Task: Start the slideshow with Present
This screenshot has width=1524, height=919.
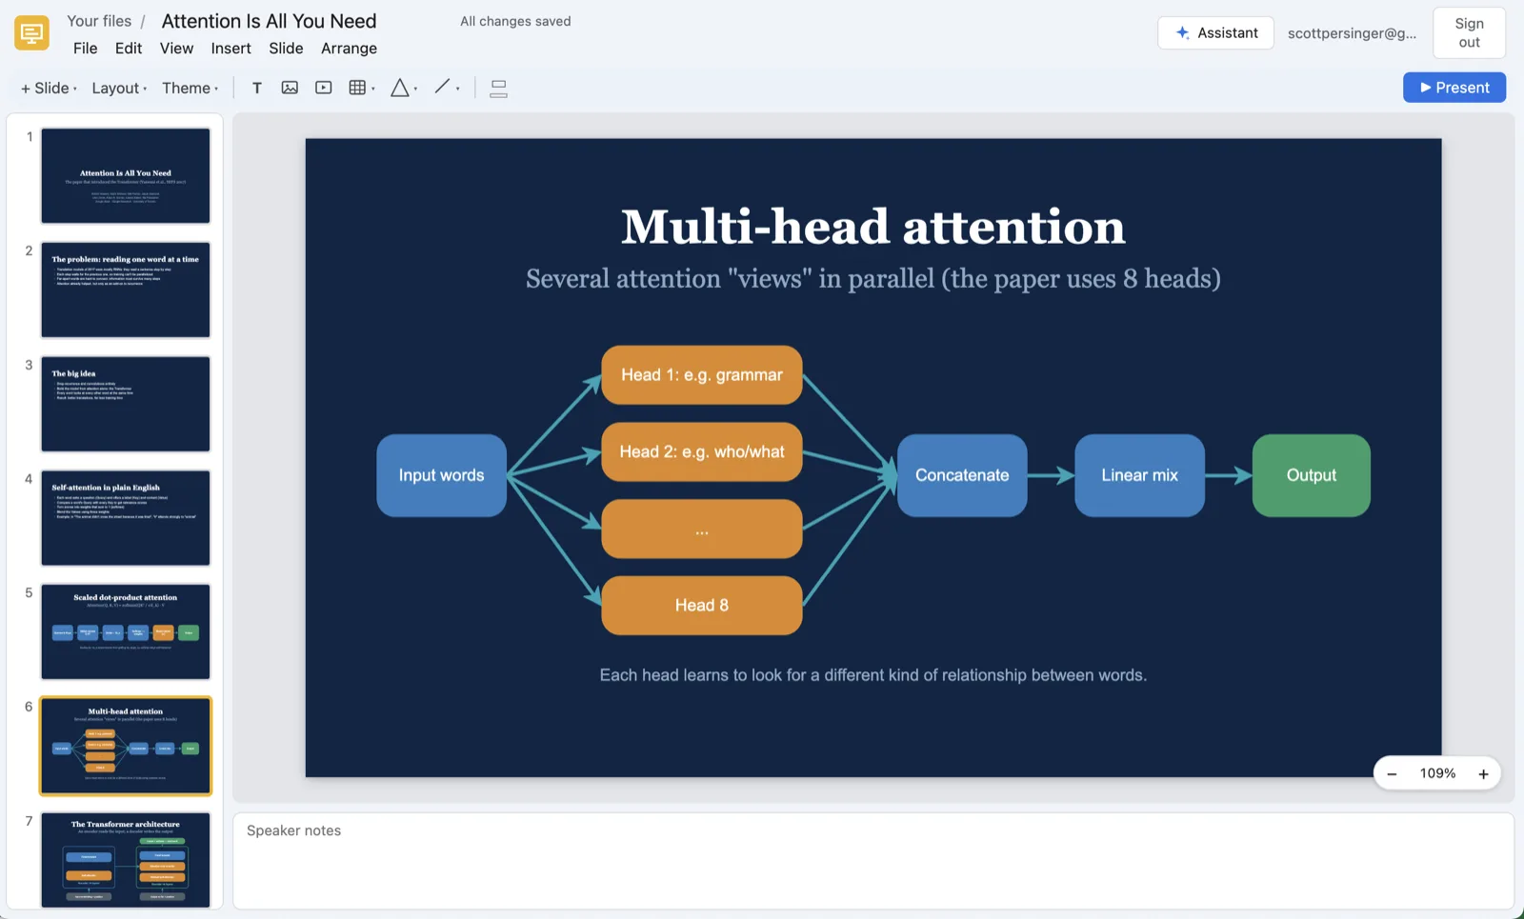Action: tap(1454, 88)
